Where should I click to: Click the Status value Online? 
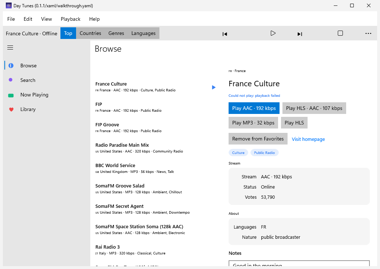(268, 187)
